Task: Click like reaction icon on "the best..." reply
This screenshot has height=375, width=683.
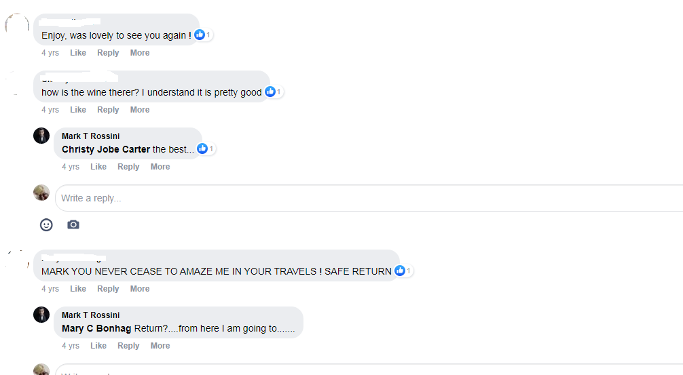Action: pos(202,149)
